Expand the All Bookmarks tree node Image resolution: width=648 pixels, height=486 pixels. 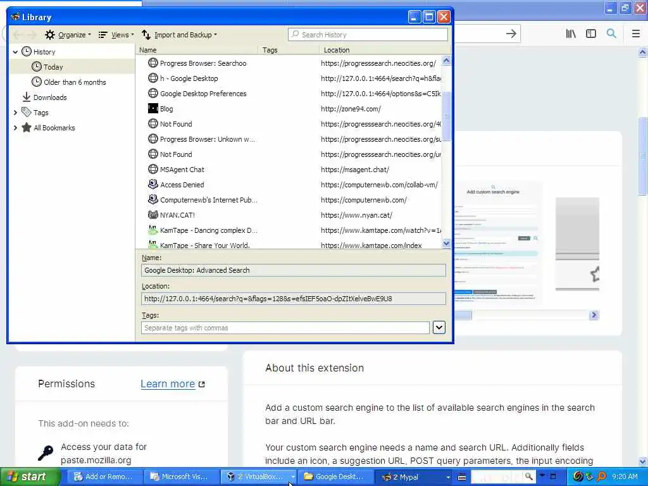pyautogui.click(x=15, y=128)
